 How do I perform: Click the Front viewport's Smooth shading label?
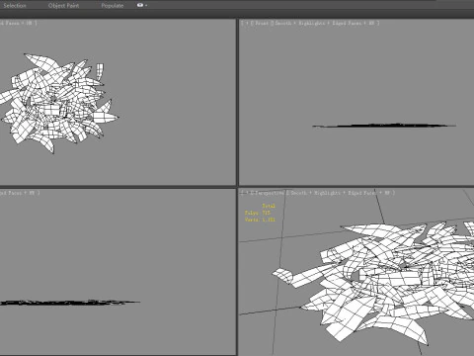[x=283, y=23]
